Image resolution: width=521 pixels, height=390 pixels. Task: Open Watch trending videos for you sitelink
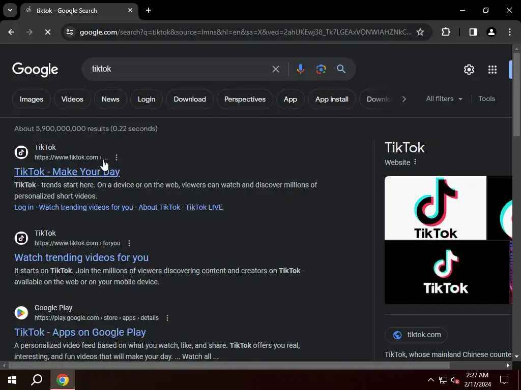(86, 207)
